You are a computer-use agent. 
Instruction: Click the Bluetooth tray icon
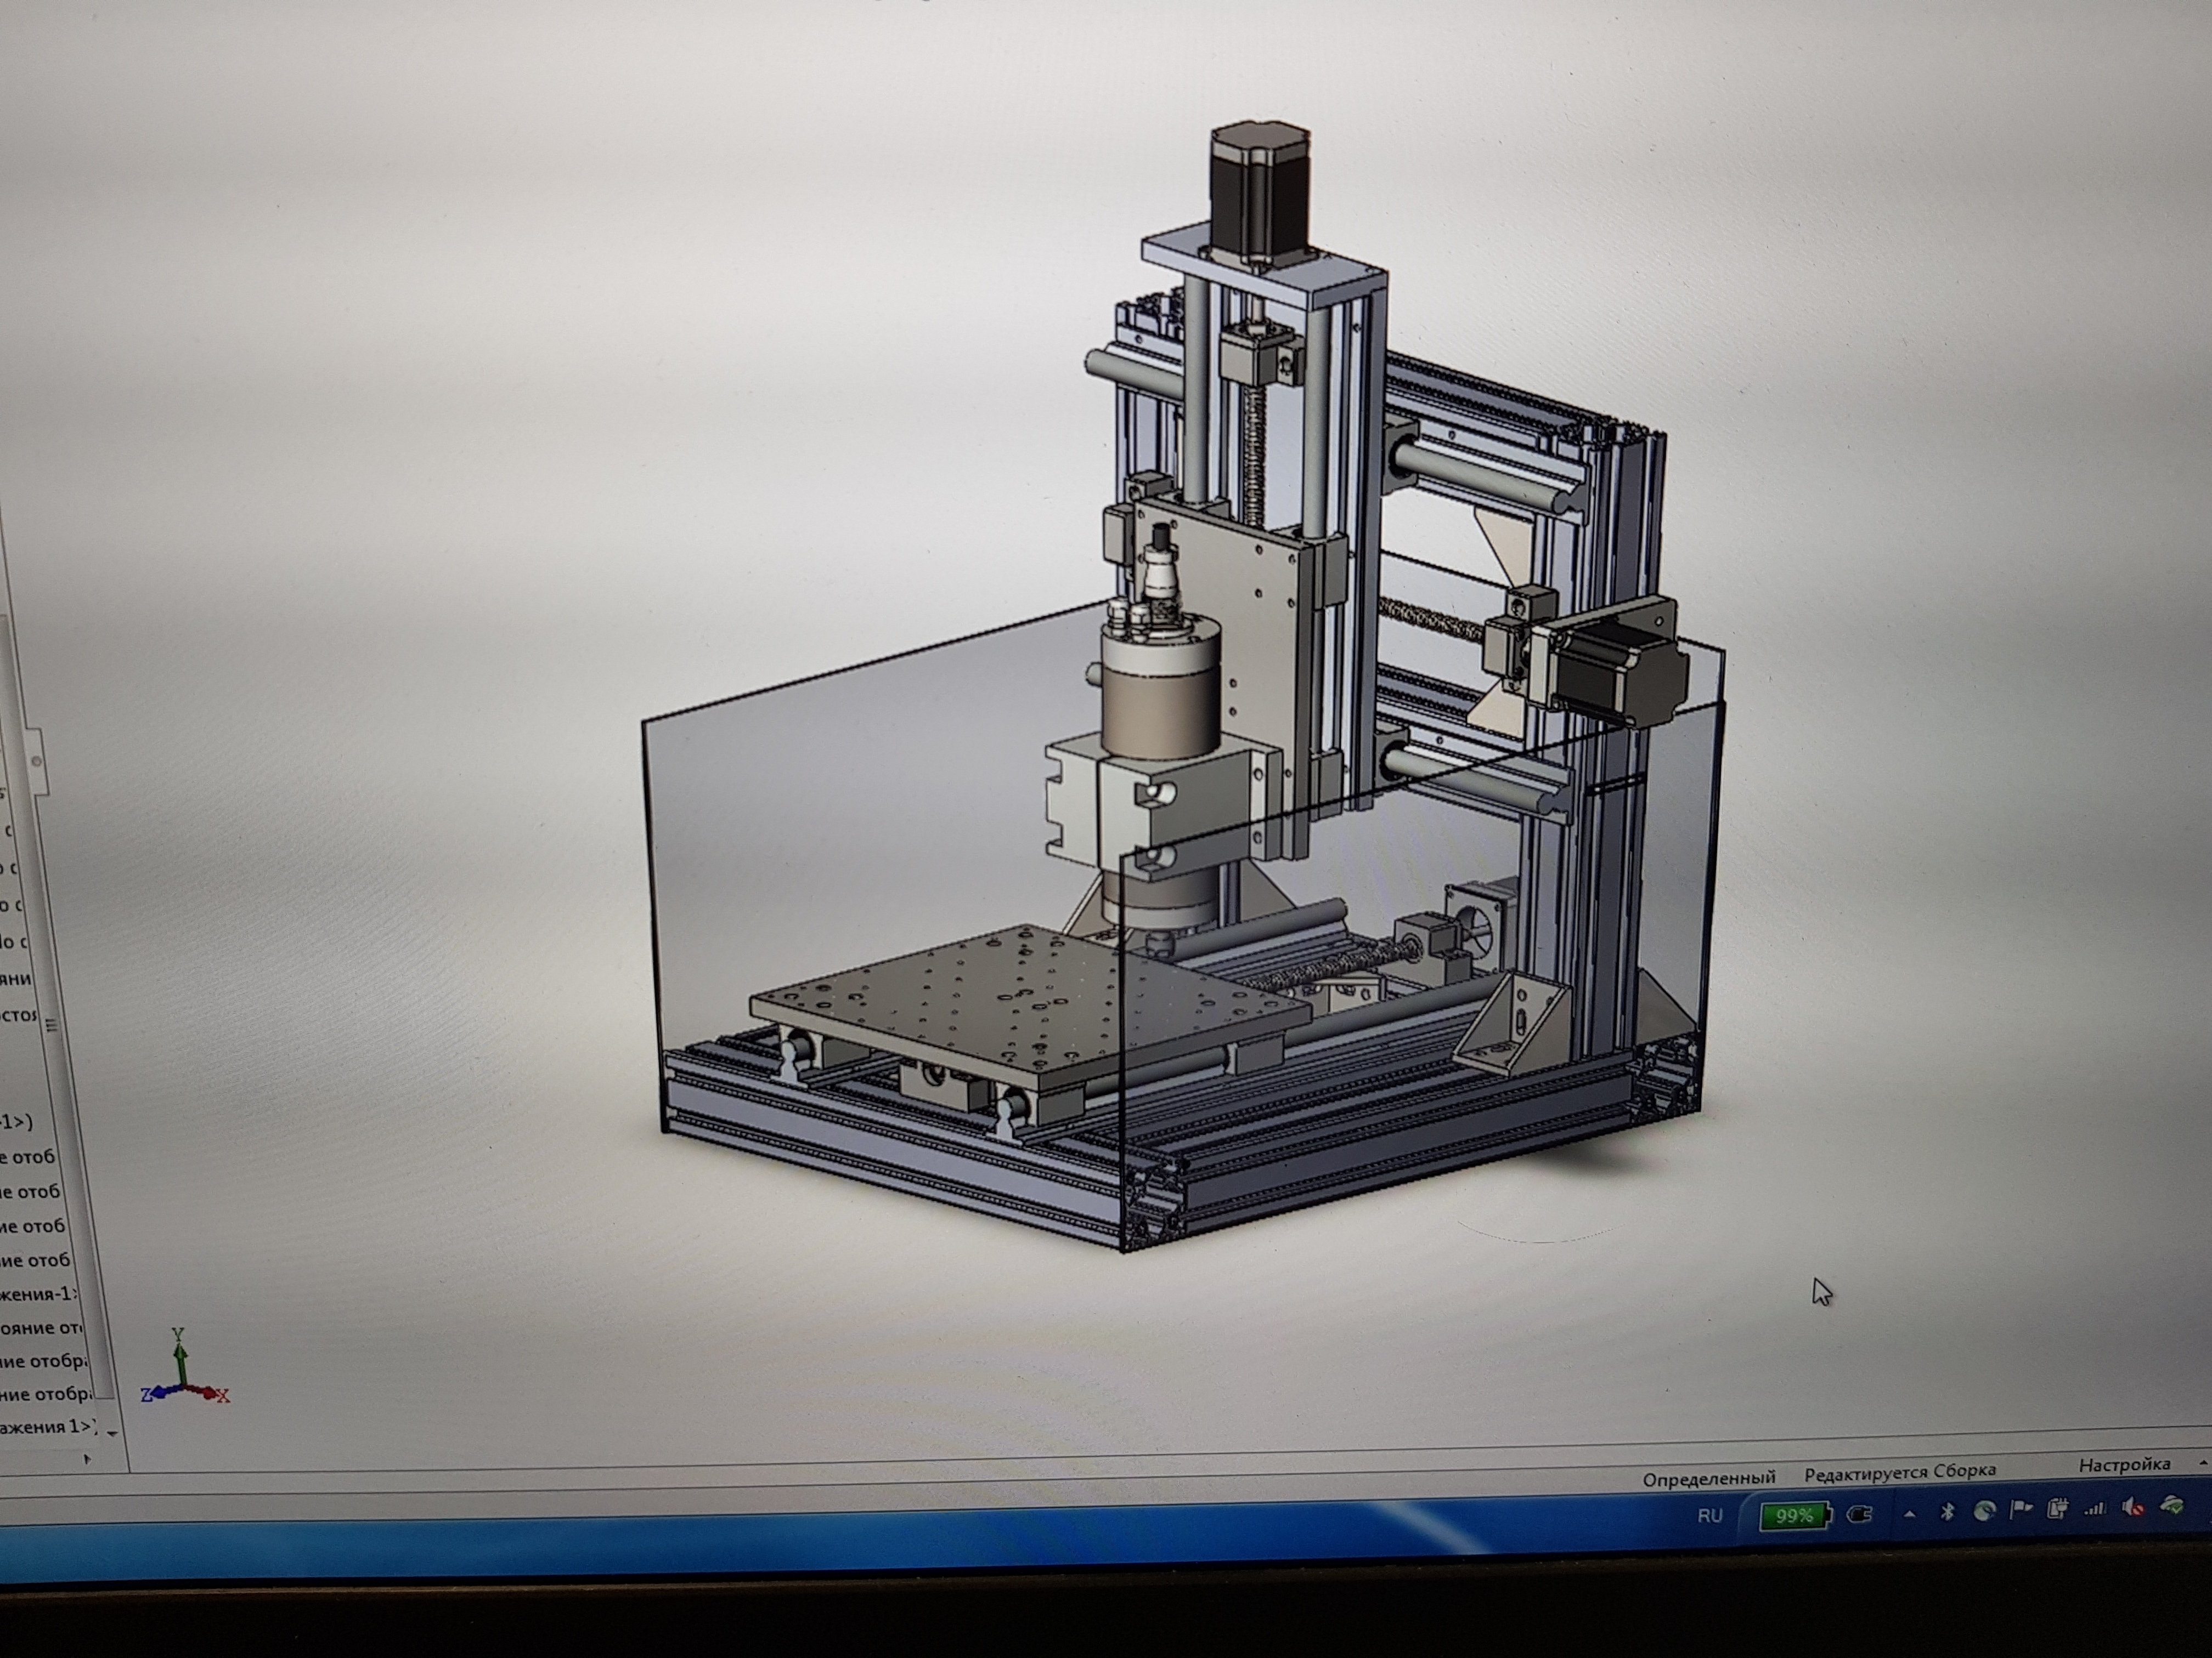[1946, 1512]
